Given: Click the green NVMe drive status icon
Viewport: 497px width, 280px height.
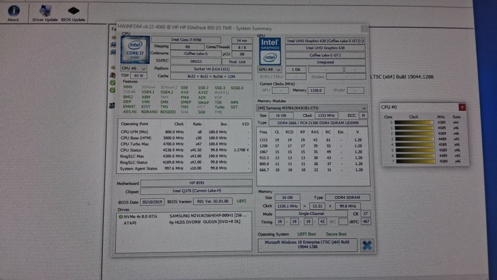Looking at the screenshot, I should pos(121,217).
